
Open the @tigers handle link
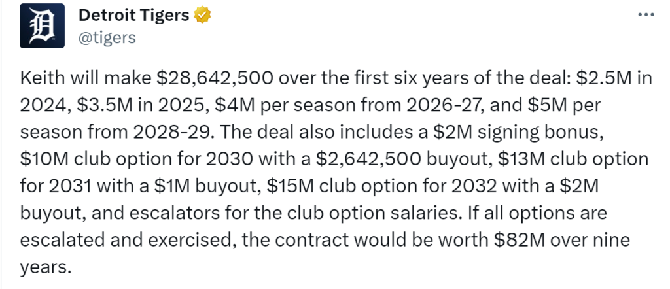coord(107,38)
